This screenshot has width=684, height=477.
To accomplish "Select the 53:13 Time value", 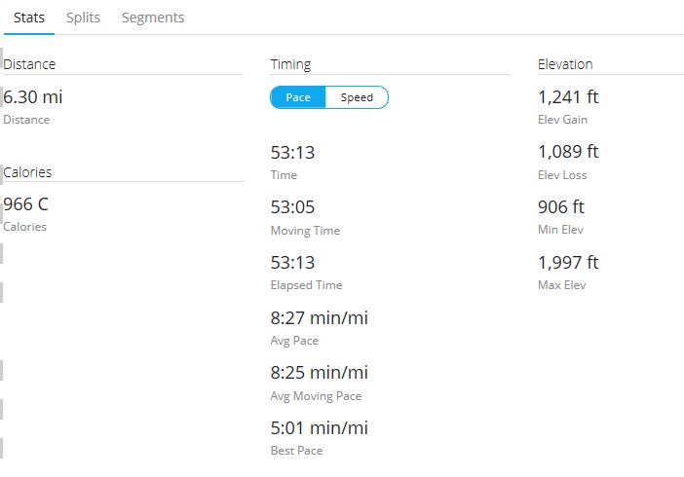I will (x=292, y=153).
